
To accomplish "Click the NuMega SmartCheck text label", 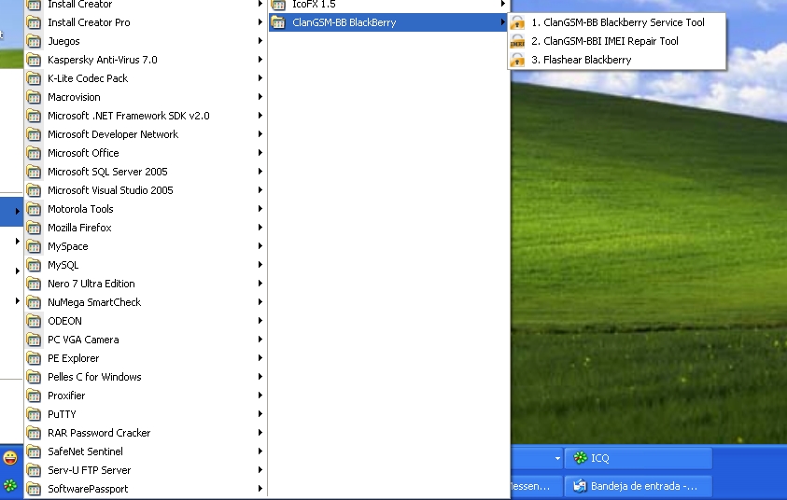I will 94,302.
